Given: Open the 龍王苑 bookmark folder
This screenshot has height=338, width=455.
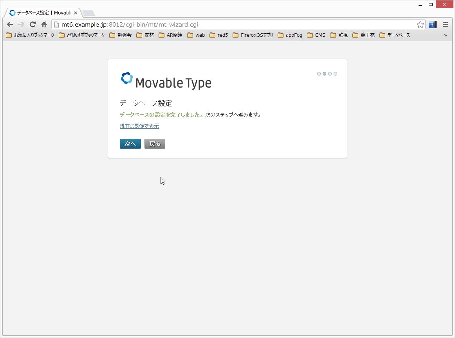Looking at the screenshot, I should [x=364, y=35].
